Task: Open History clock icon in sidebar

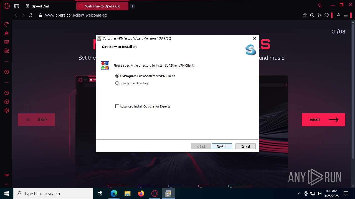Action: [7, 93]
